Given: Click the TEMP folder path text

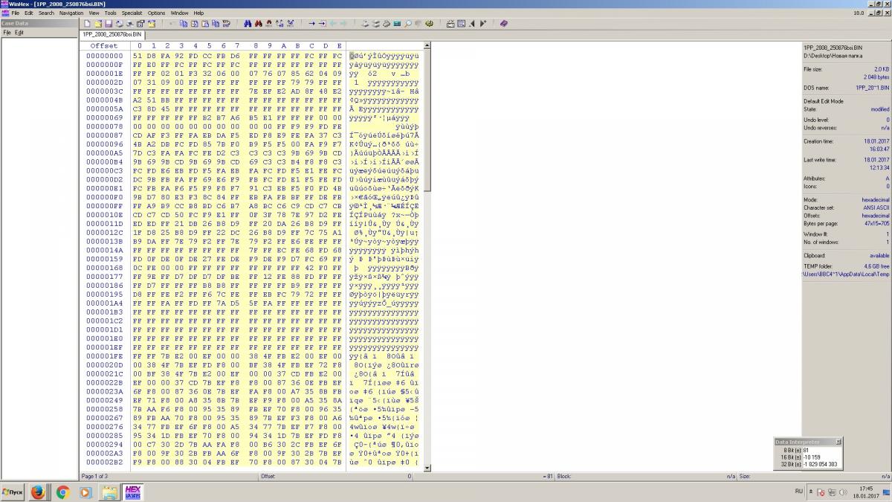Looking at the screenshot, I should [x=846, y=274].
